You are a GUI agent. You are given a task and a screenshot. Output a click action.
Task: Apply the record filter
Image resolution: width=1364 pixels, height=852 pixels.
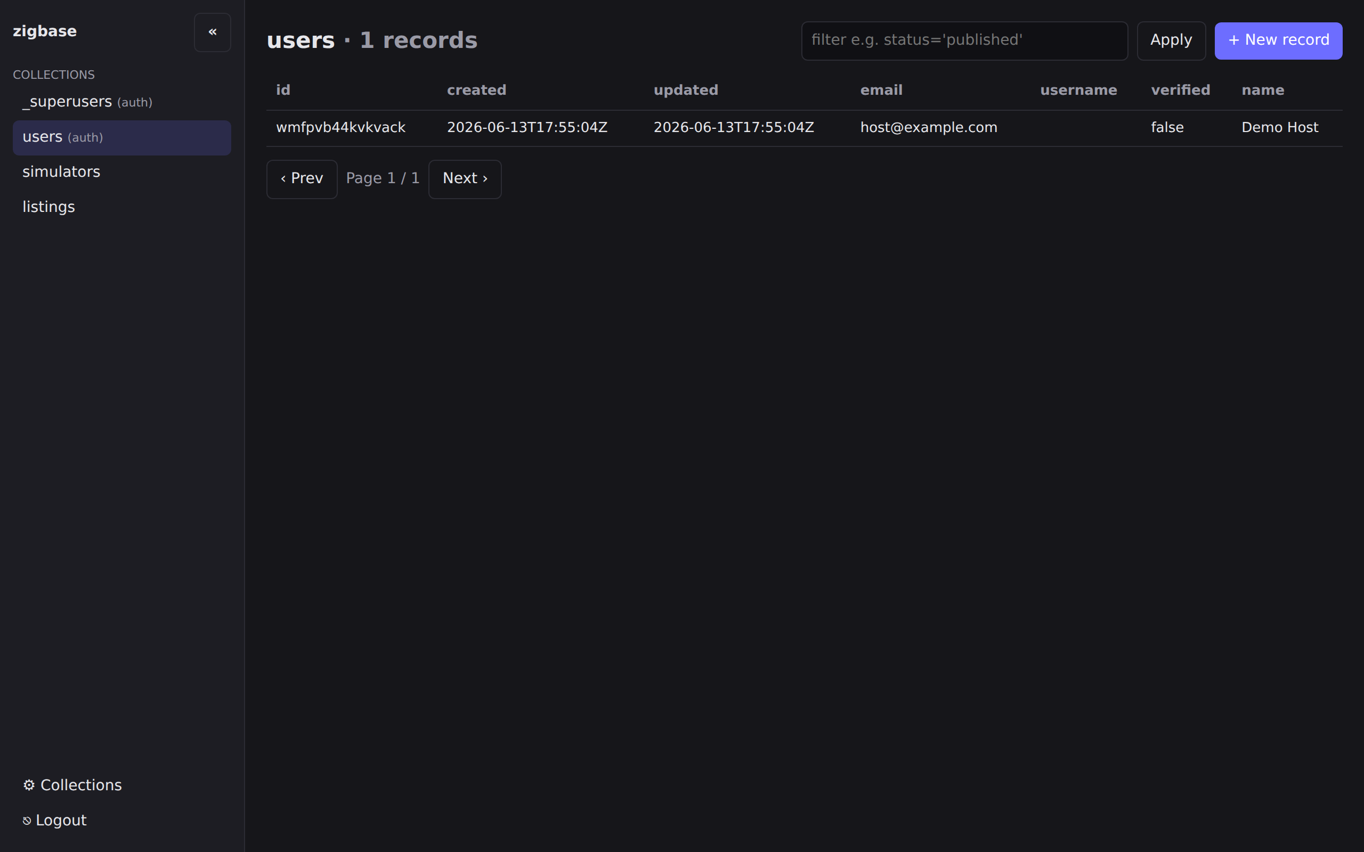[1171, 40]
